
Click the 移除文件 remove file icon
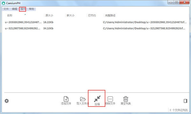coord(110,99)
